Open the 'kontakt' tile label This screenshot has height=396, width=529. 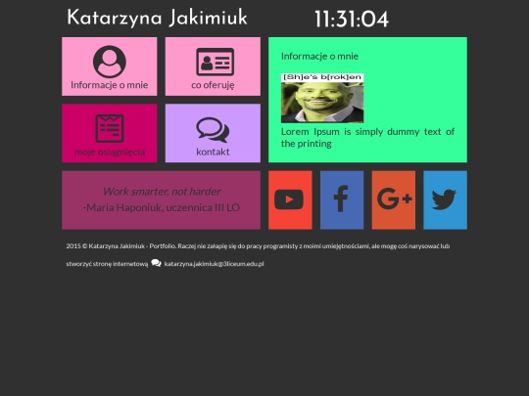[x=213, y=152]
